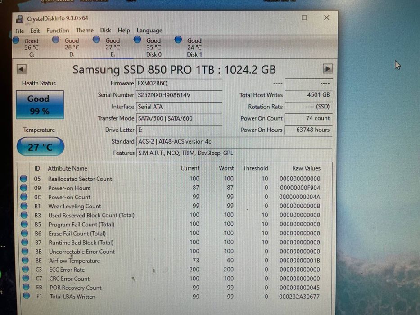Close the CrystalDiskInfo window
The image size is (420, 315).
(x=326, y=18)
